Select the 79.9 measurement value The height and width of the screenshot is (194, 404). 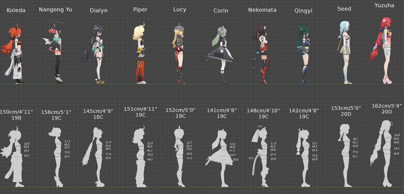397,149
